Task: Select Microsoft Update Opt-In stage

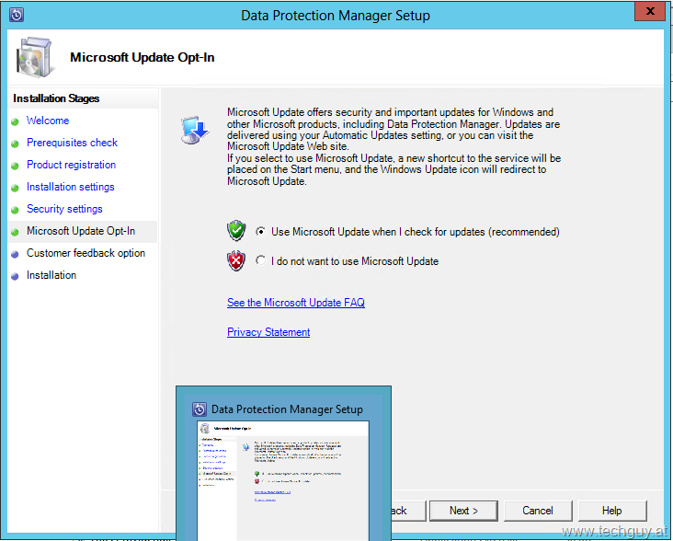Action: pyautogui.click(x=81, y=231)
